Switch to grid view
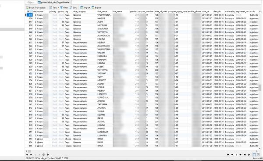The image size is (263, 161). pos(254,154)
